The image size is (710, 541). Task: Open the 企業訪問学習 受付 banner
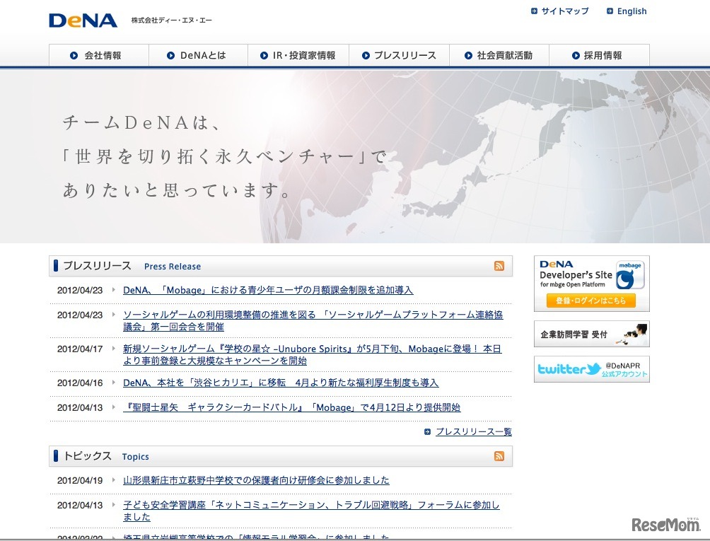591,334
